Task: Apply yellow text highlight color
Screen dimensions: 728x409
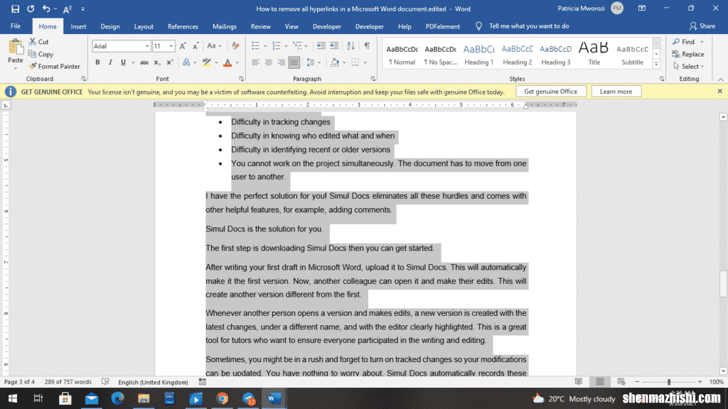Action: tap(207, 62)
